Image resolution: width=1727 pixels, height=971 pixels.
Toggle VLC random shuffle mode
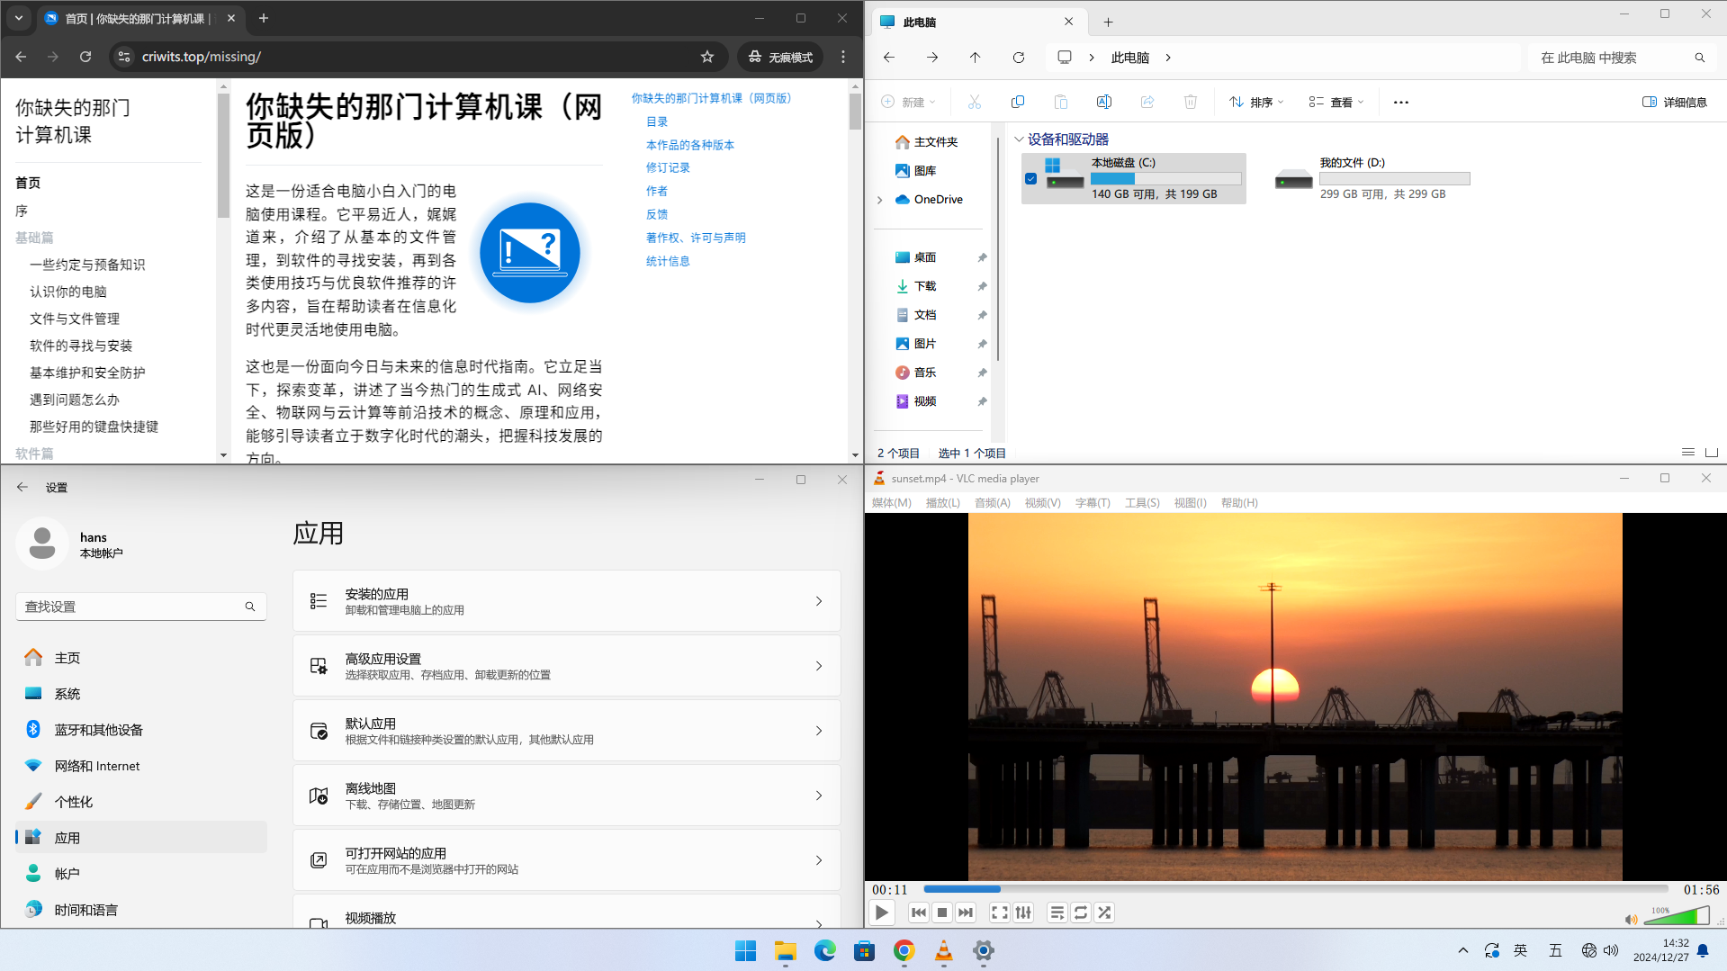(x=1104, y=913)
